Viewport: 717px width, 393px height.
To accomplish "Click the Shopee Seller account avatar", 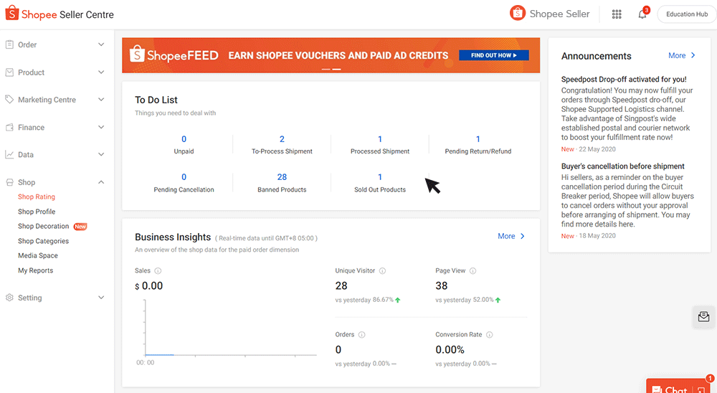I will point(517,14).
